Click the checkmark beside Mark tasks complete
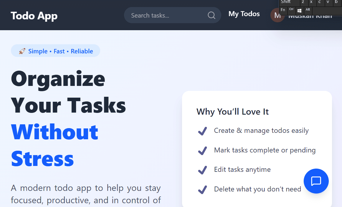Screen dimensions: 342x207 point(202,150)
